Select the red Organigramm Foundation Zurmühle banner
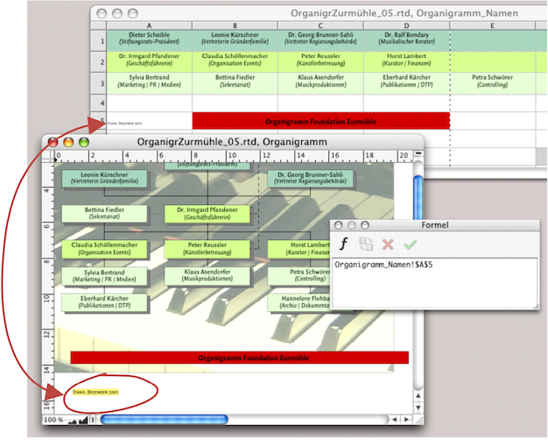The height and width of the screenshot is (440, 548). pos(239,358)
